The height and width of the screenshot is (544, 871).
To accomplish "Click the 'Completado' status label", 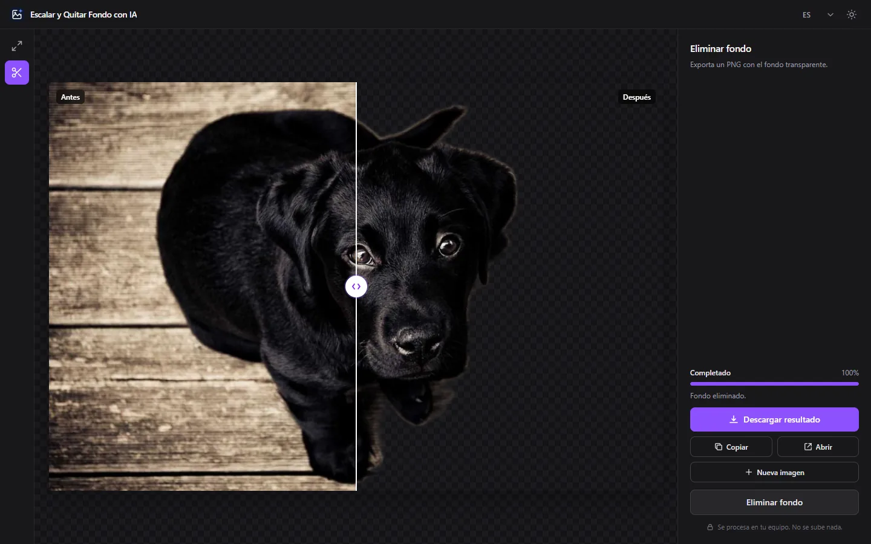I will (710, 373).
